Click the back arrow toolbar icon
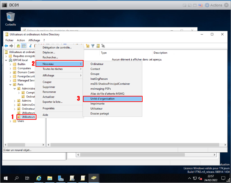This screenshot has width=231, height=183. click(x=6, y=46)
